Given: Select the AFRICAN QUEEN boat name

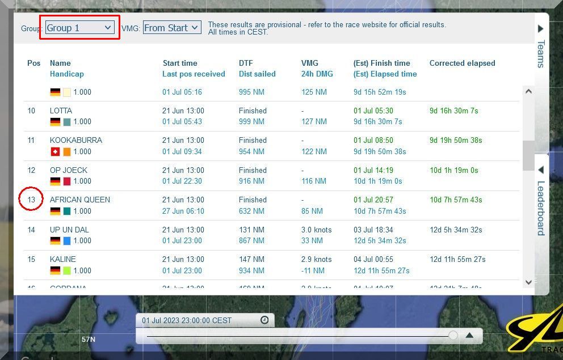Looking at the screenshot, I should pos(80,200).
